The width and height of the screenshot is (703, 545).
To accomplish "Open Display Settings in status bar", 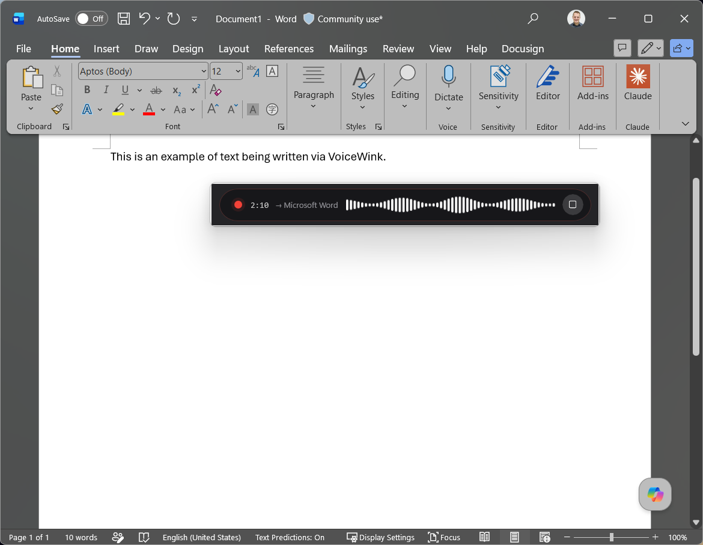I will [x=380, y=537].
